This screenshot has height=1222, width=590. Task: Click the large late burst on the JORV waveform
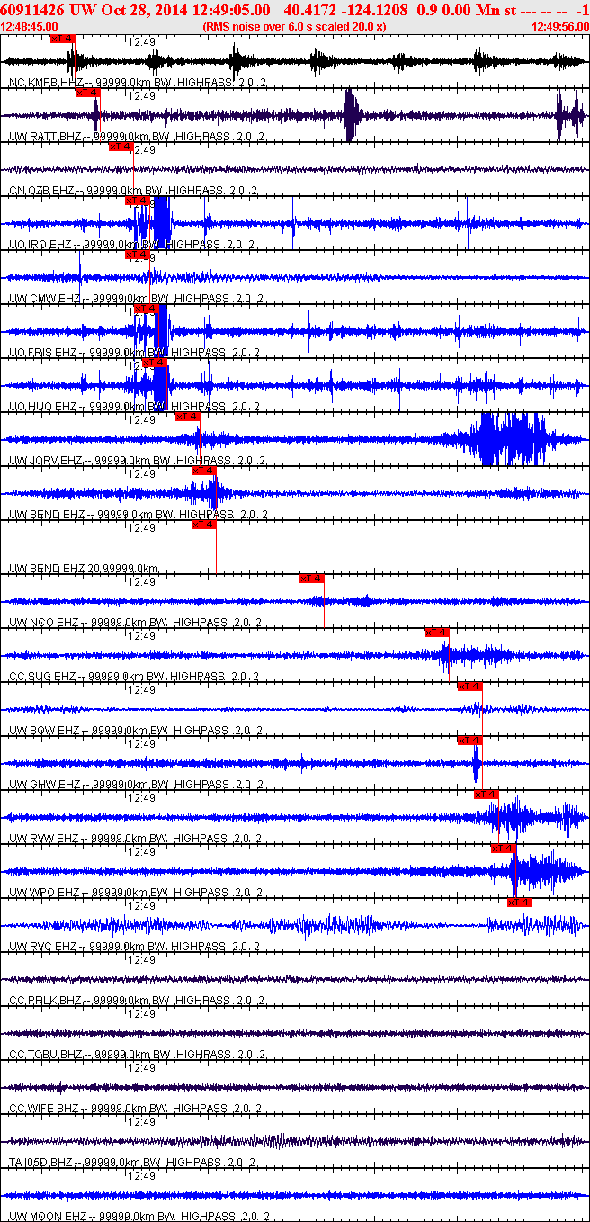coord(513,439)
